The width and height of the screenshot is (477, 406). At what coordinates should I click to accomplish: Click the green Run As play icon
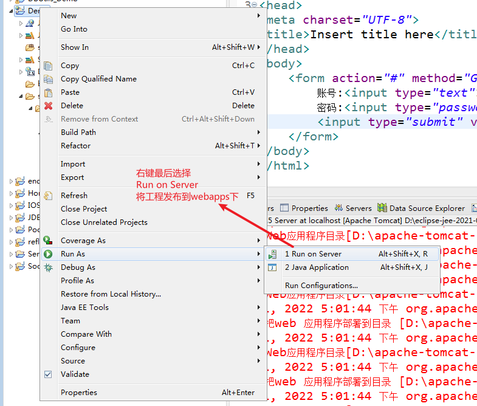pos(48,254)
